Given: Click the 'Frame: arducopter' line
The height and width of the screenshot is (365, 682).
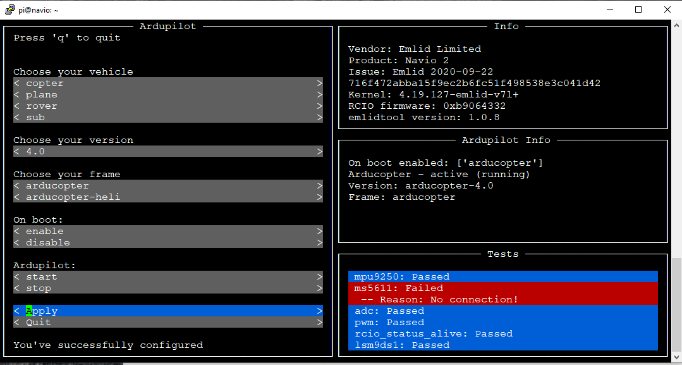Looking at the screenshot, I should tap(401, 197).
